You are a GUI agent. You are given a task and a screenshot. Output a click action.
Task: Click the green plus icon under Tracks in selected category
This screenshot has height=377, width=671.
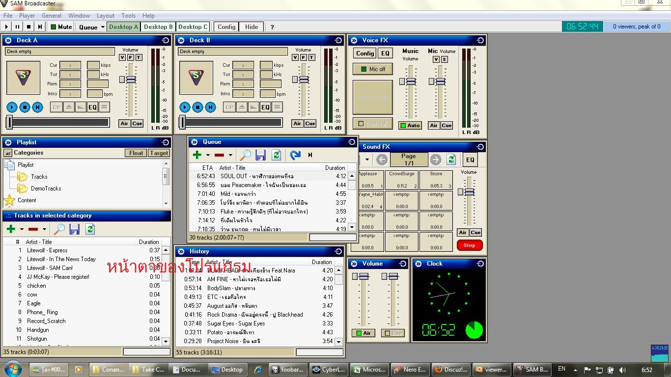[x=11, y=229]
